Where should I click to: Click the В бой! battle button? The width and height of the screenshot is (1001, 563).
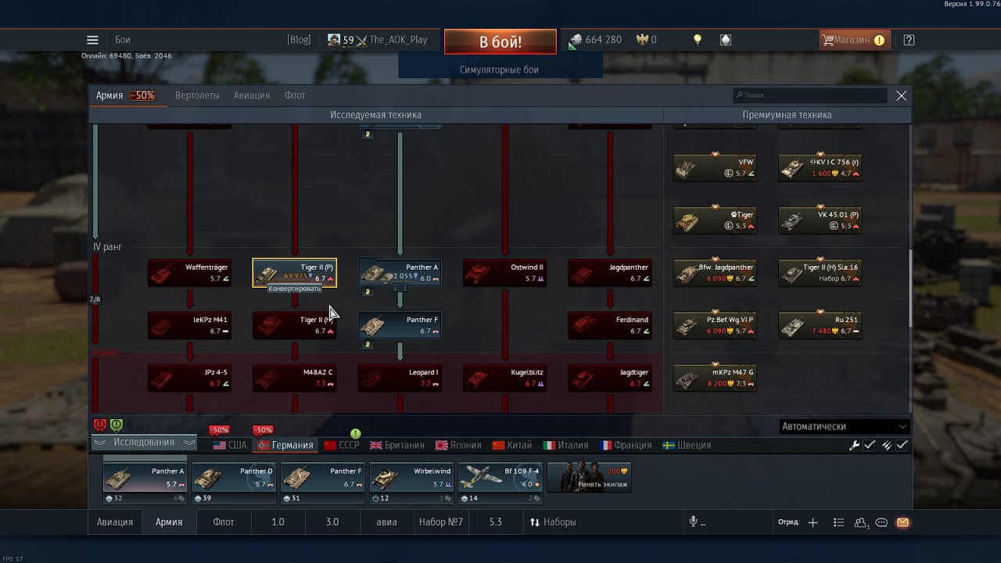tap(500, 42)
